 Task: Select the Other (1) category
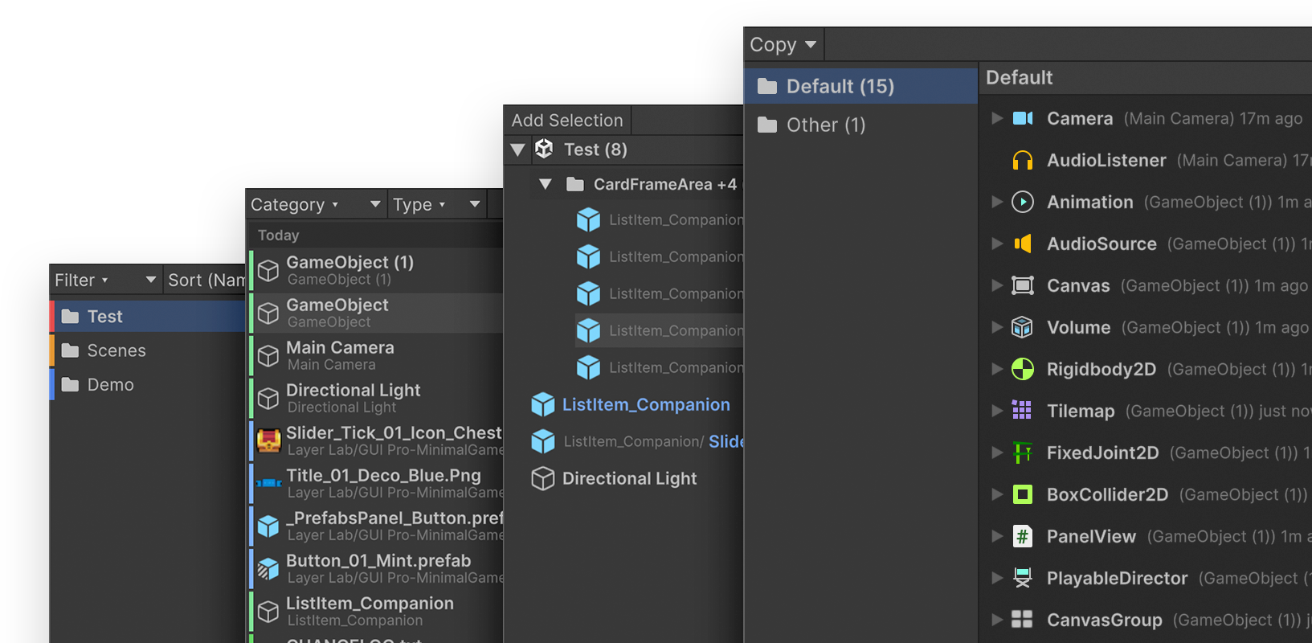click(x=861, y=125)
